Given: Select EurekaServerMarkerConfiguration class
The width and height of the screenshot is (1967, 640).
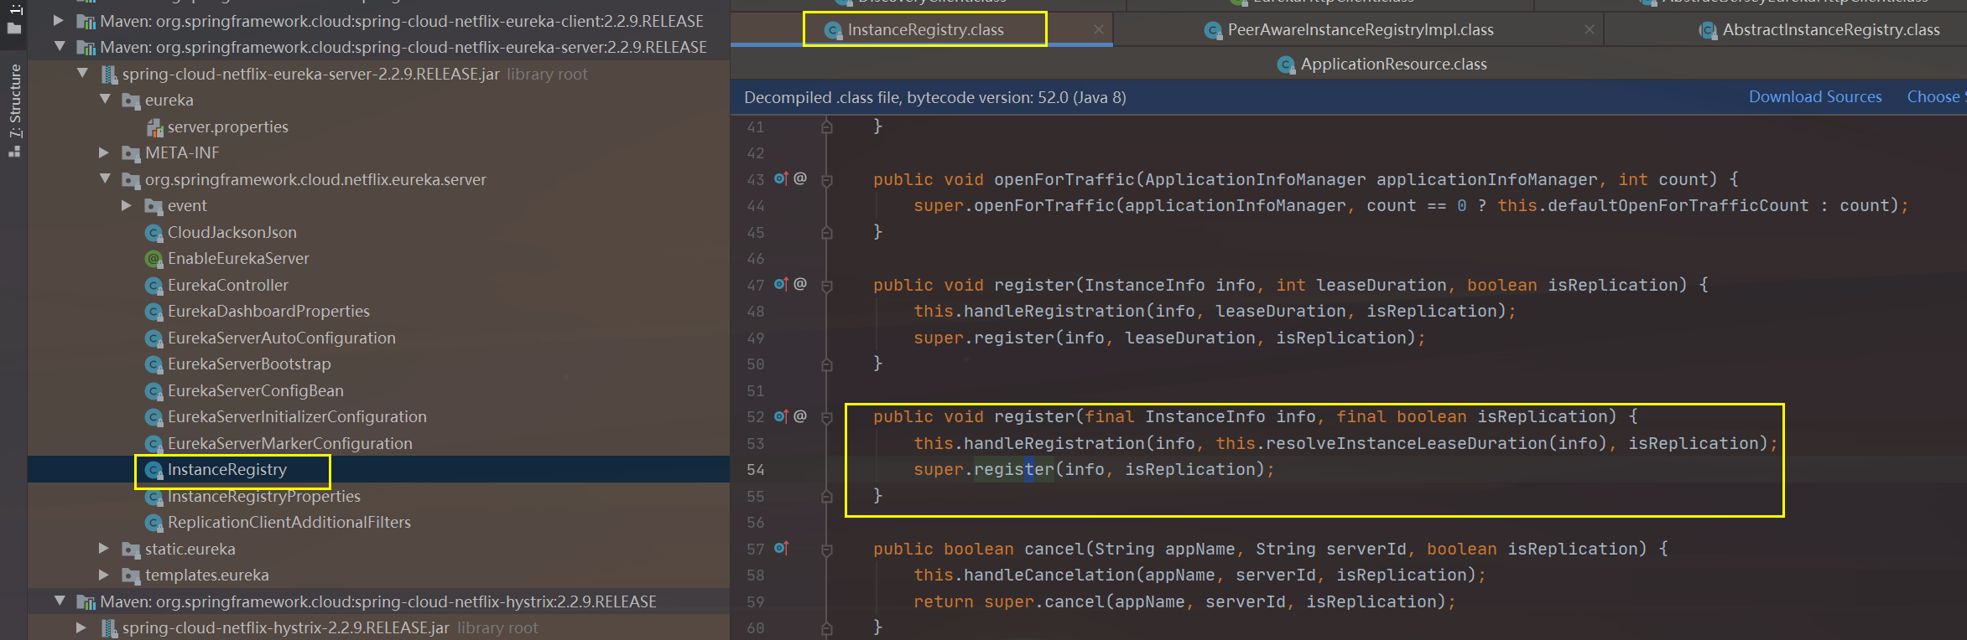Looking at the screenshot, I should [289, 443].
